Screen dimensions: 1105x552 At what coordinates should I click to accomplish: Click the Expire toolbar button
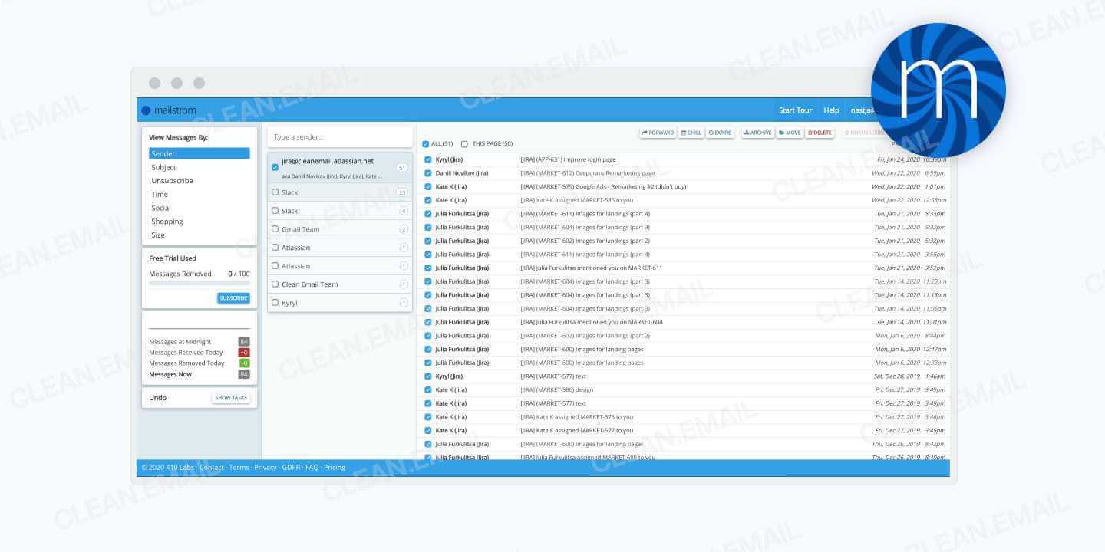point(720,133)
